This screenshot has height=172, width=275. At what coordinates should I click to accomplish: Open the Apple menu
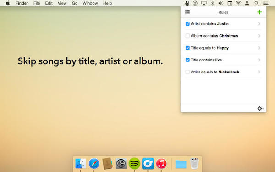(x=8, y=3)
